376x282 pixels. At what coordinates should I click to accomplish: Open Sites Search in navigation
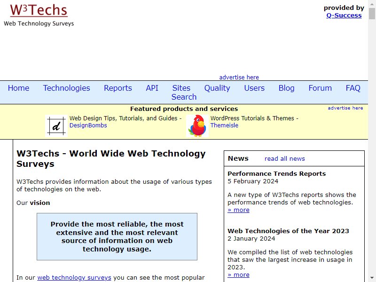coord(184,92)
